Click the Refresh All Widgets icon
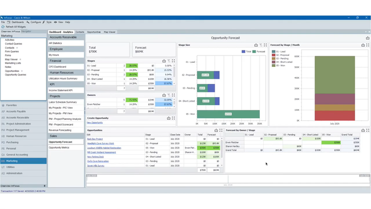Viewport: 371px width, 209px height. point(3,27)
